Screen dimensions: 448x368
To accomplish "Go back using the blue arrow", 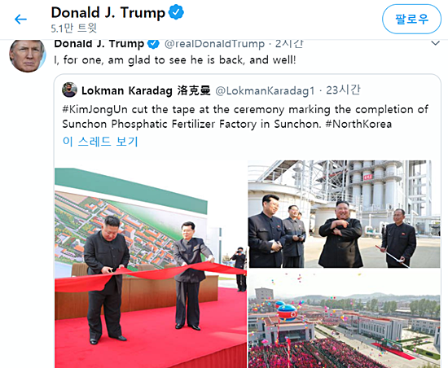I will click(x=20, y=20).
